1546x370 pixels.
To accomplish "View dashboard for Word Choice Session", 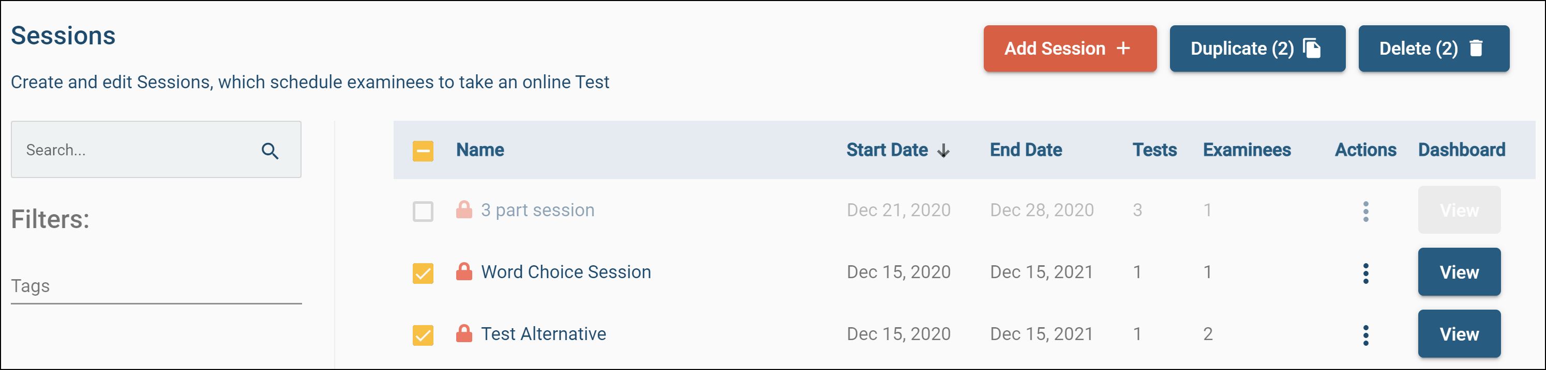I will (1459, 272).
